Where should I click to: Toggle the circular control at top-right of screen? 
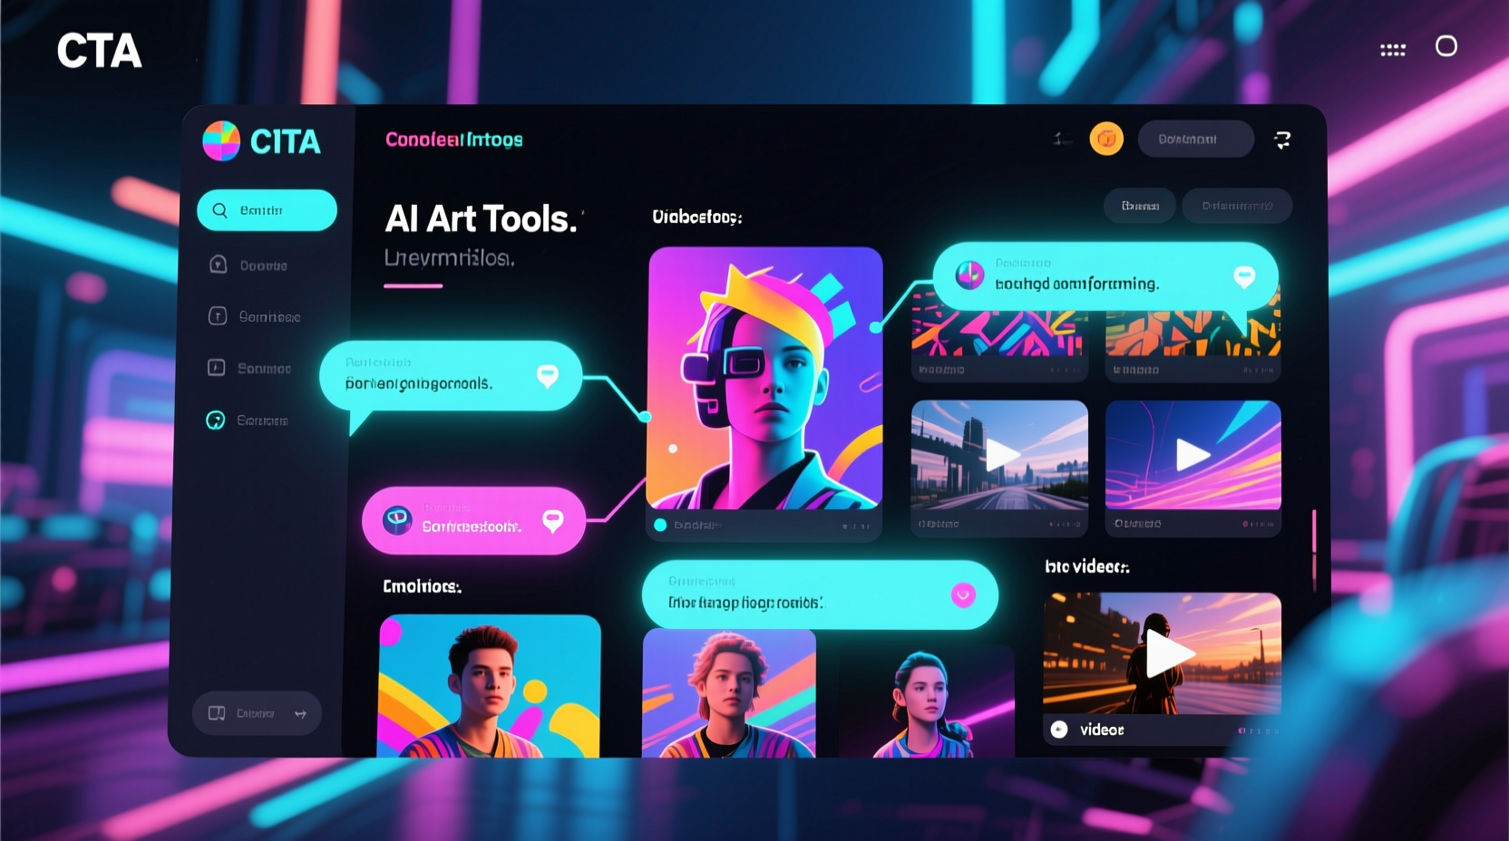(x=1446, y=45)
